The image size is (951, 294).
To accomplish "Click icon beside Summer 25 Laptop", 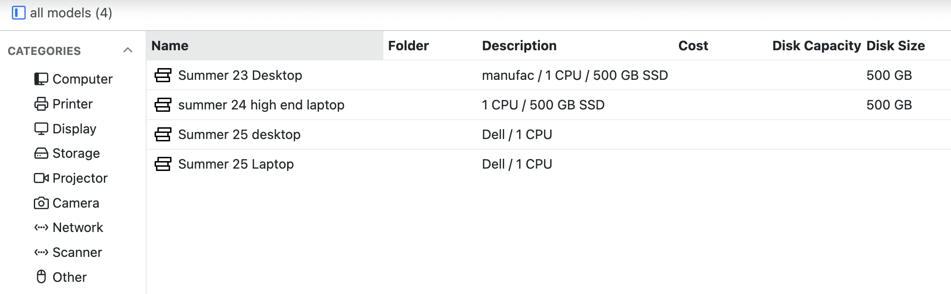I will 163,164.
